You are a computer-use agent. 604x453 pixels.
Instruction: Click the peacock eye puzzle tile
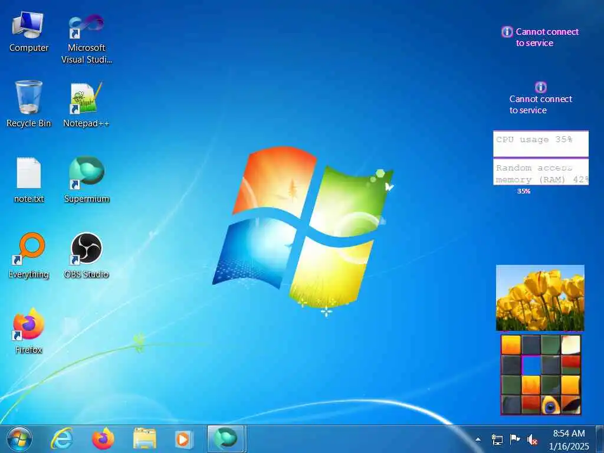coord(551,405)
